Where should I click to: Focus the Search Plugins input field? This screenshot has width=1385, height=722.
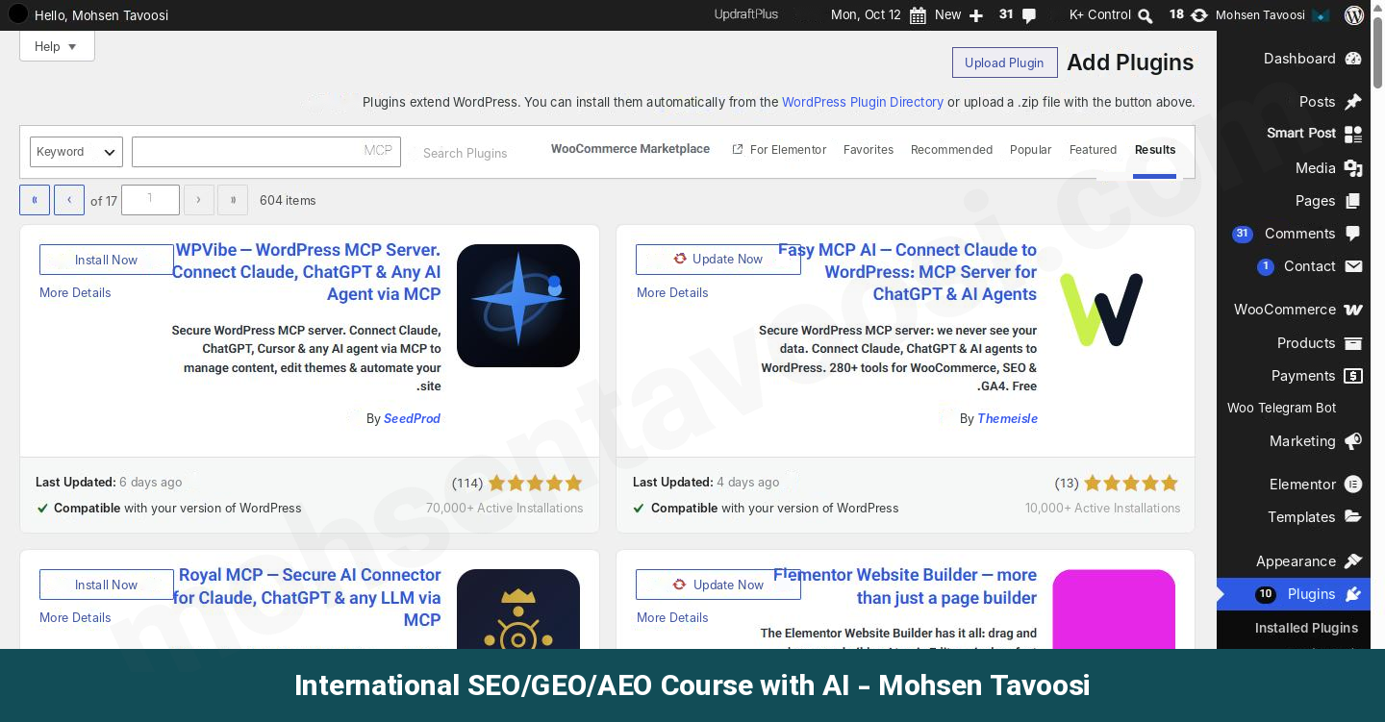(266, 152)
